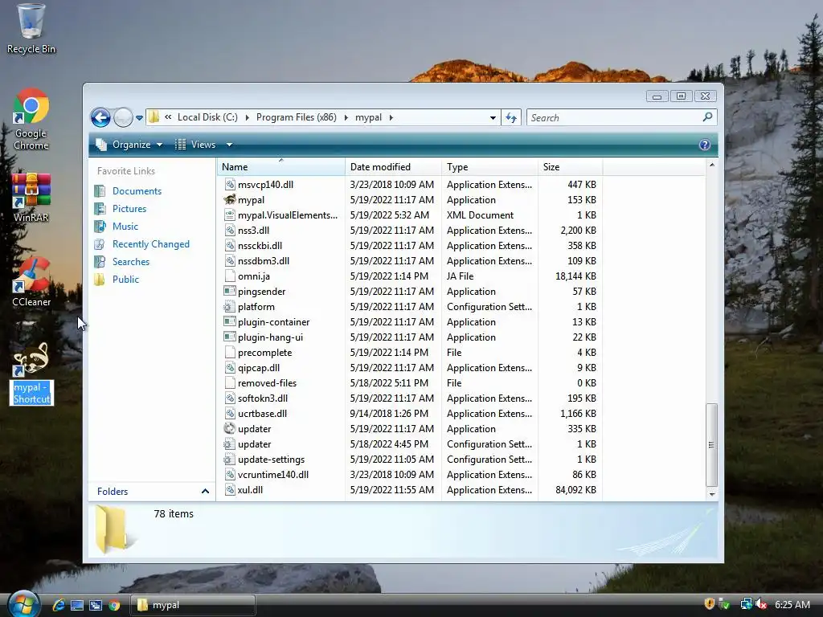Launch Chrome from Quick Launch bar
Viewport: 823px width, 617px height.
click(x=114, y=605)
